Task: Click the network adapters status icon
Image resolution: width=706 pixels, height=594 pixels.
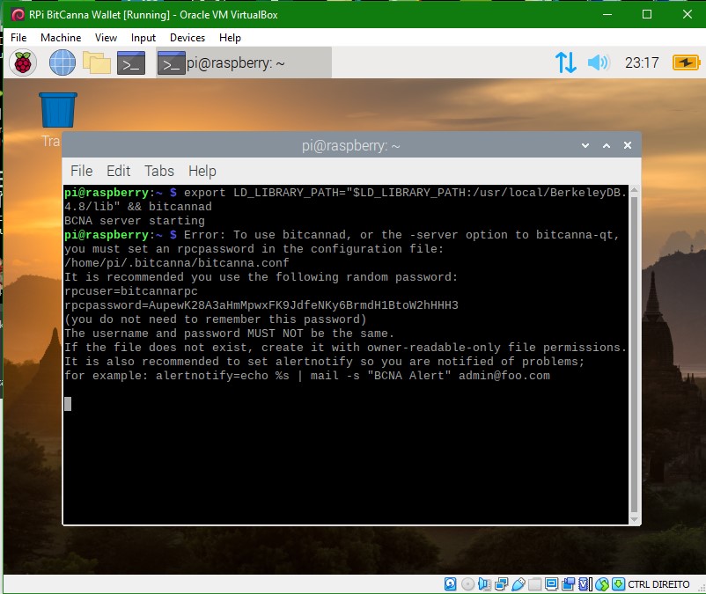Action: pos(501,584)
